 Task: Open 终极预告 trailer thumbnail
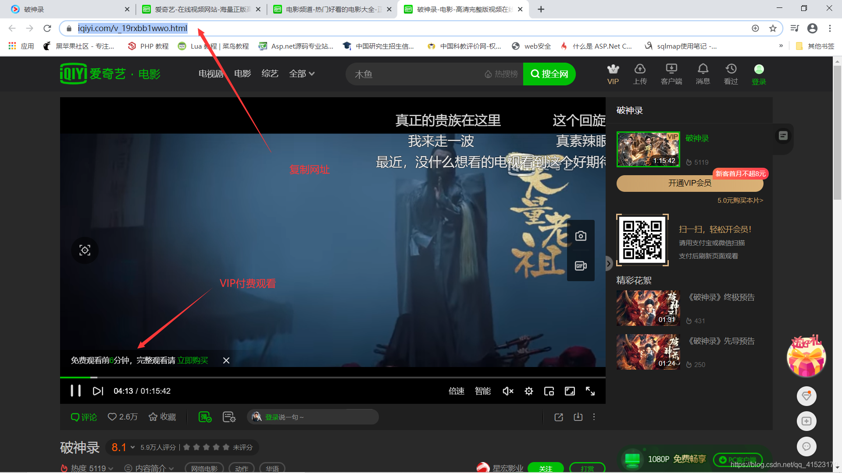pos(648,308)
